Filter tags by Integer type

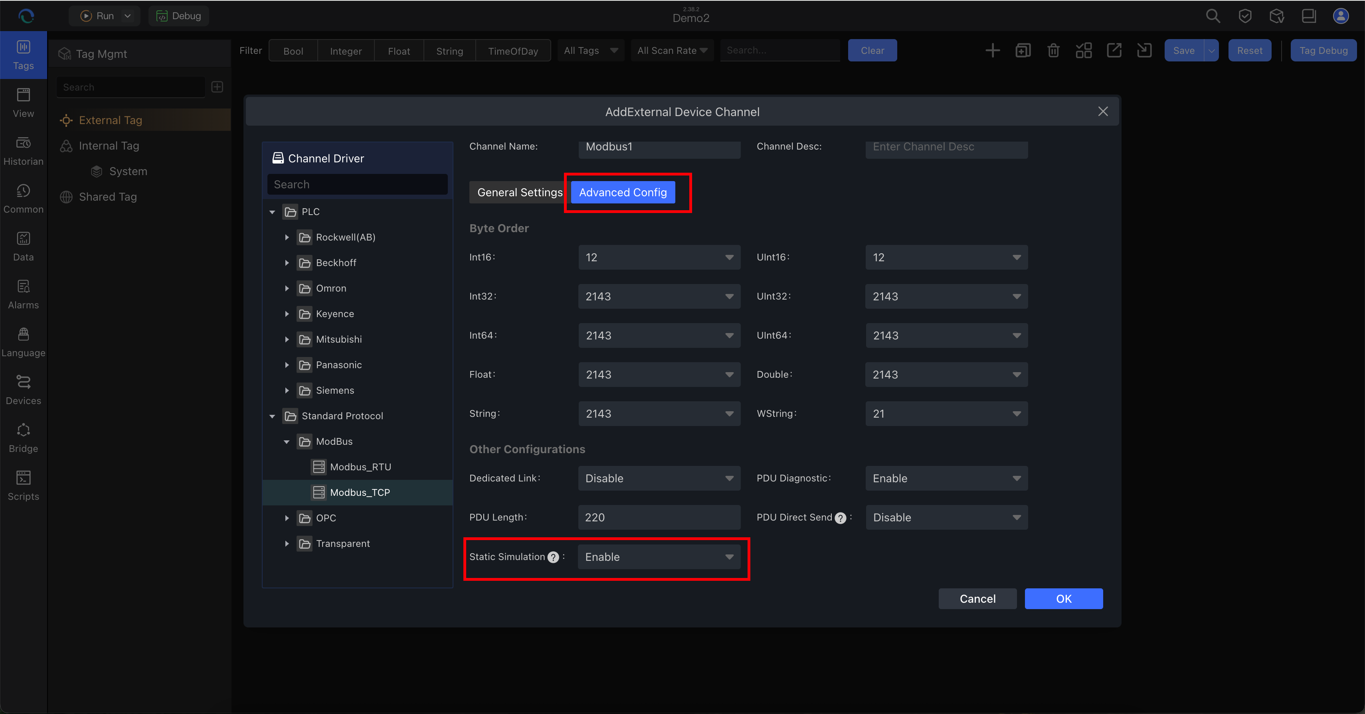pyautogui.click(x=346, y=51)
